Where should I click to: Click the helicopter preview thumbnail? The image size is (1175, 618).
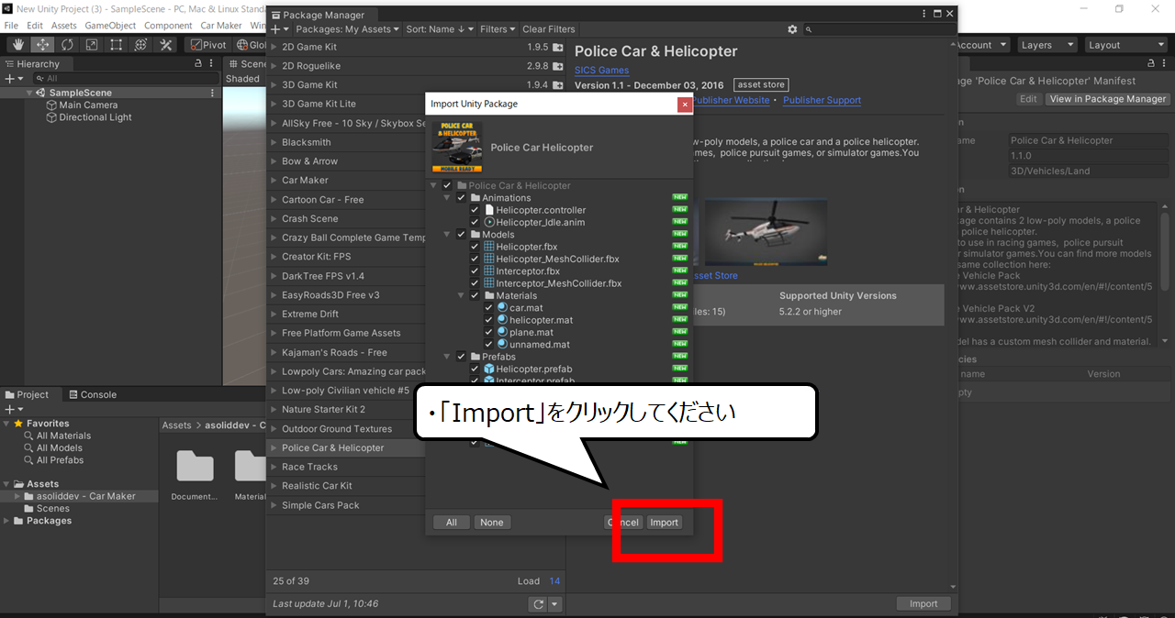pyautogui.click(x=766, y=233)
